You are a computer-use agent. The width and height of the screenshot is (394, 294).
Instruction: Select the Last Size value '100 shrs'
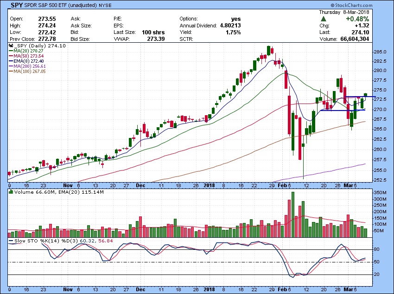point(153,32)
